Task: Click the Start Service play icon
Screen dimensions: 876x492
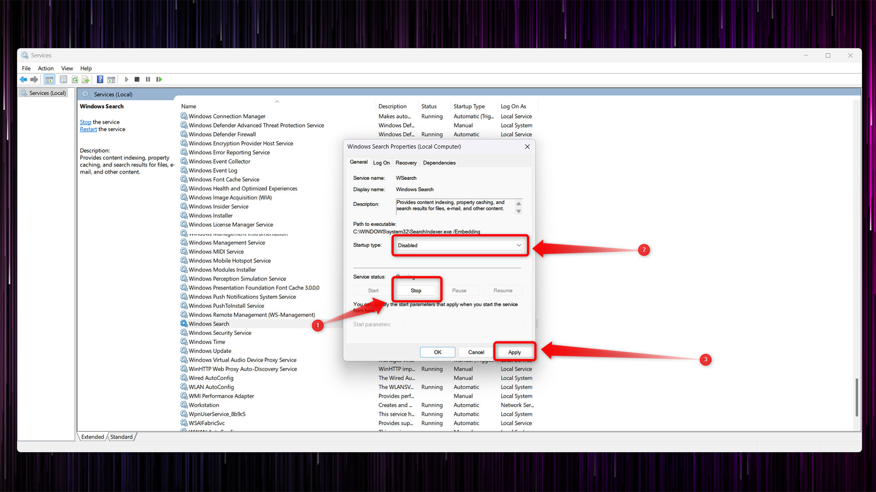Action: 126,79
